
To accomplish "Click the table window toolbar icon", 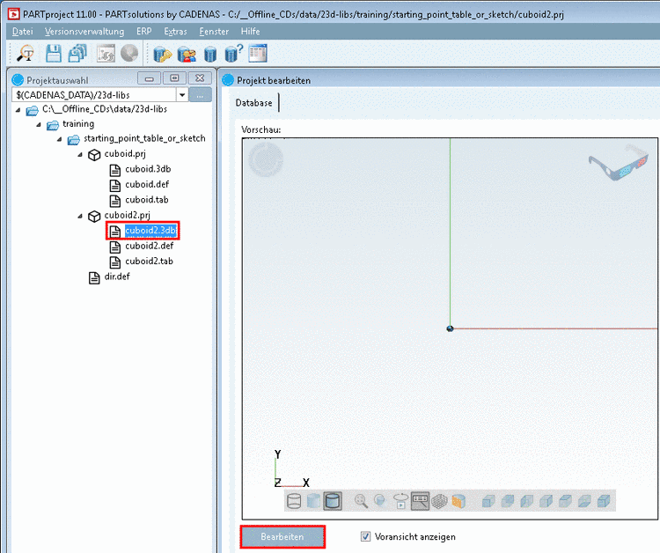I will (258, 54).
